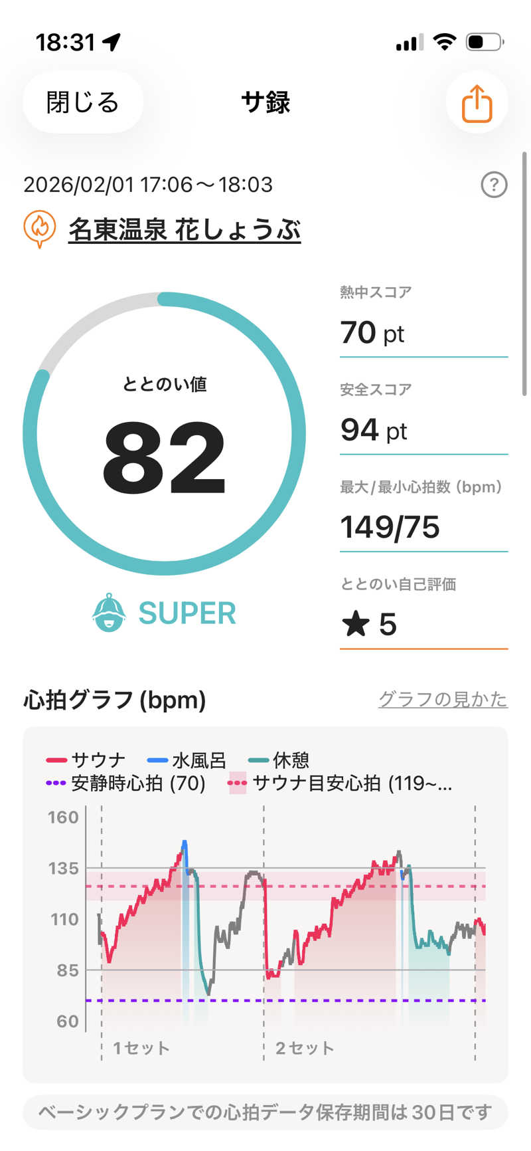Viewport: 531px width, 1151px height.
Task: Select the 1セット marker on graph
Action: click(x=141, y=1048)
